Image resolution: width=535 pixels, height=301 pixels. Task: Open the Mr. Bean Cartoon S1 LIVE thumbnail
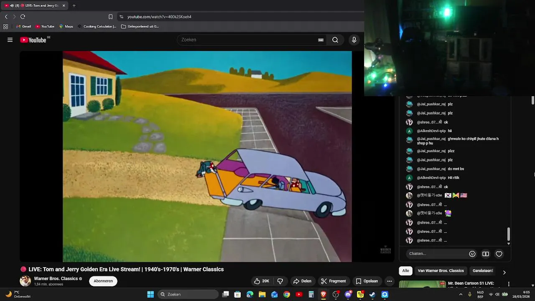[422, 284]
